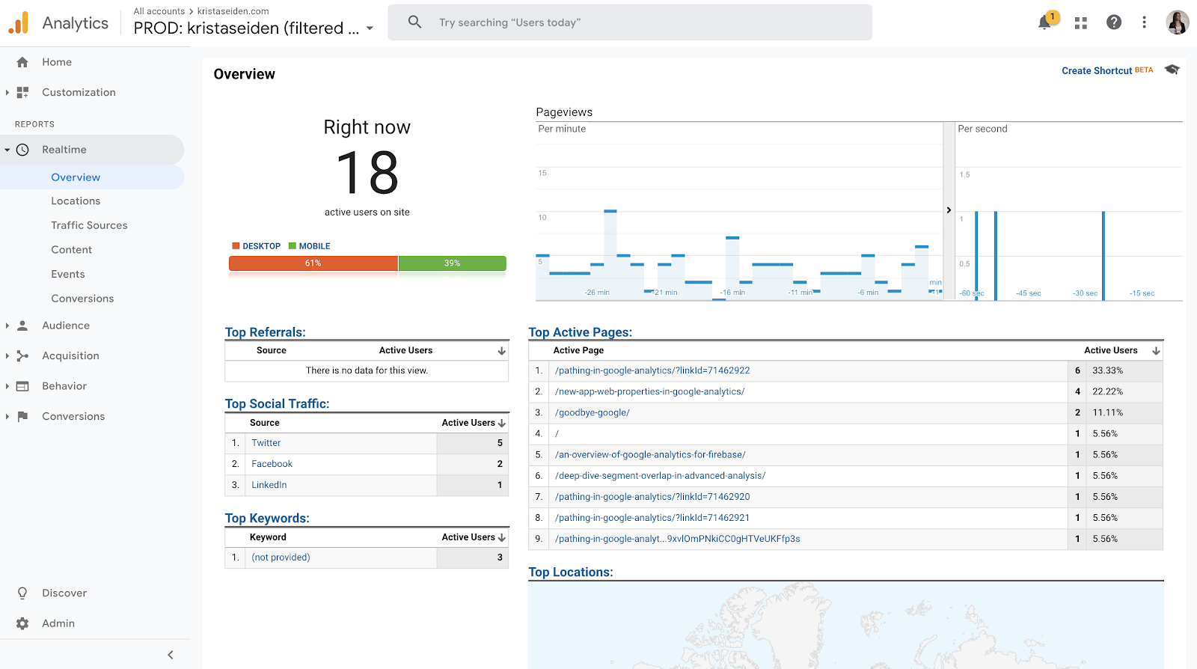Viewport: 1197px width, 669px height.
Task: Open Traffic Sources under Realtime
Action: pyautogui.click(x=89, y=225)
